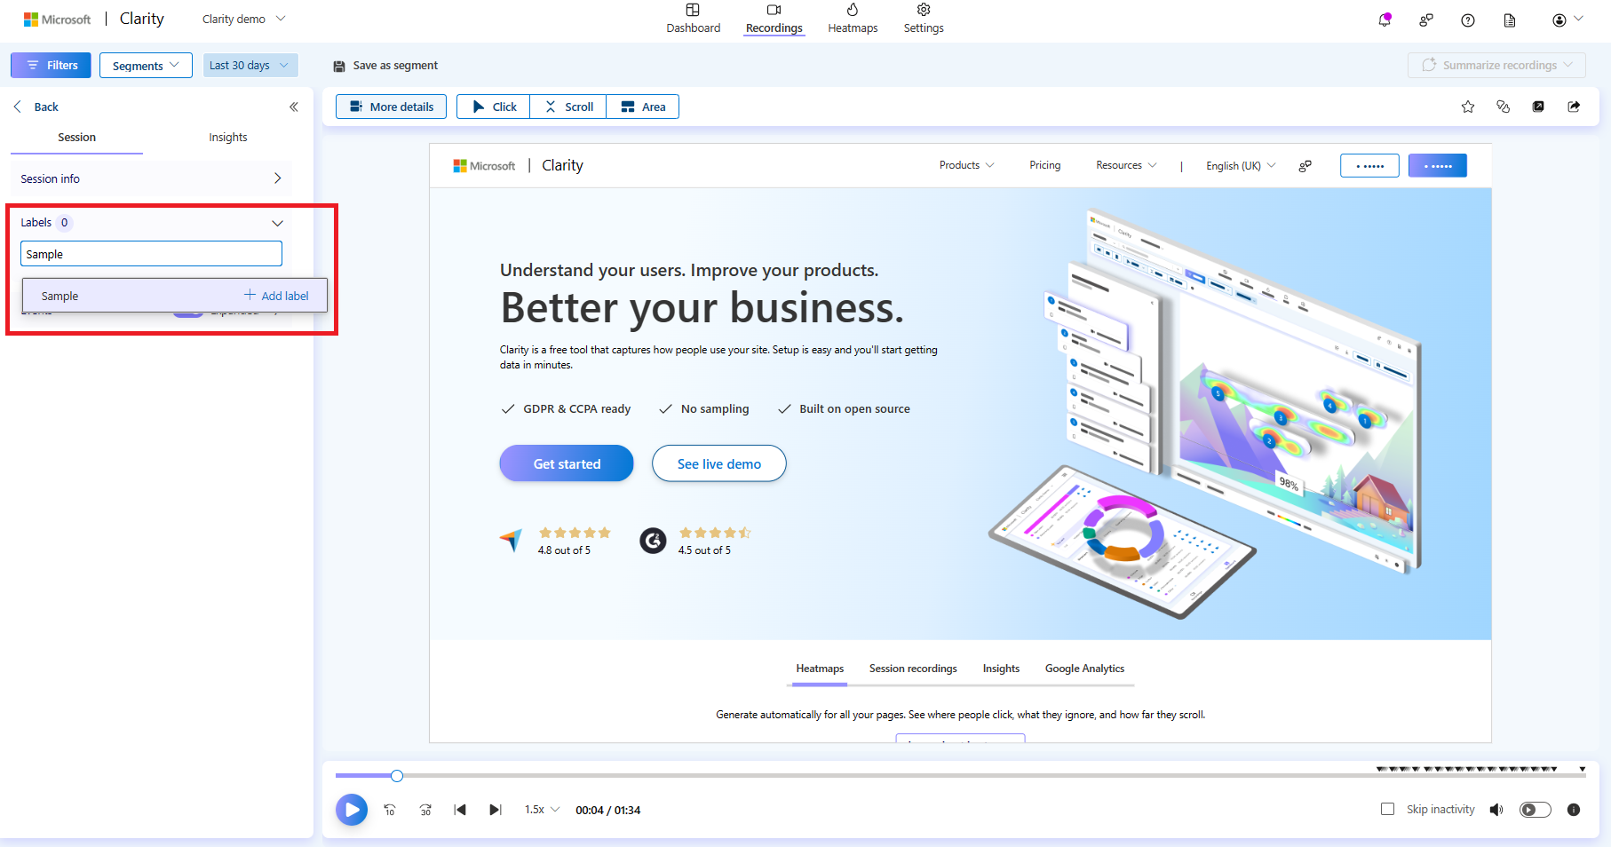1611x847 pixels.
Task: Go to the Dashboard tab
Action: [694, 19]
